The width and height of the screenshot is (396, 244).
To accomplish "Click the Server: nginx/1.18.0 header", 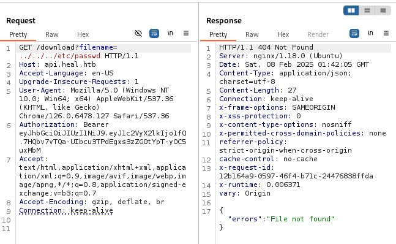I will pyautogui.click(x=281, y=56).
